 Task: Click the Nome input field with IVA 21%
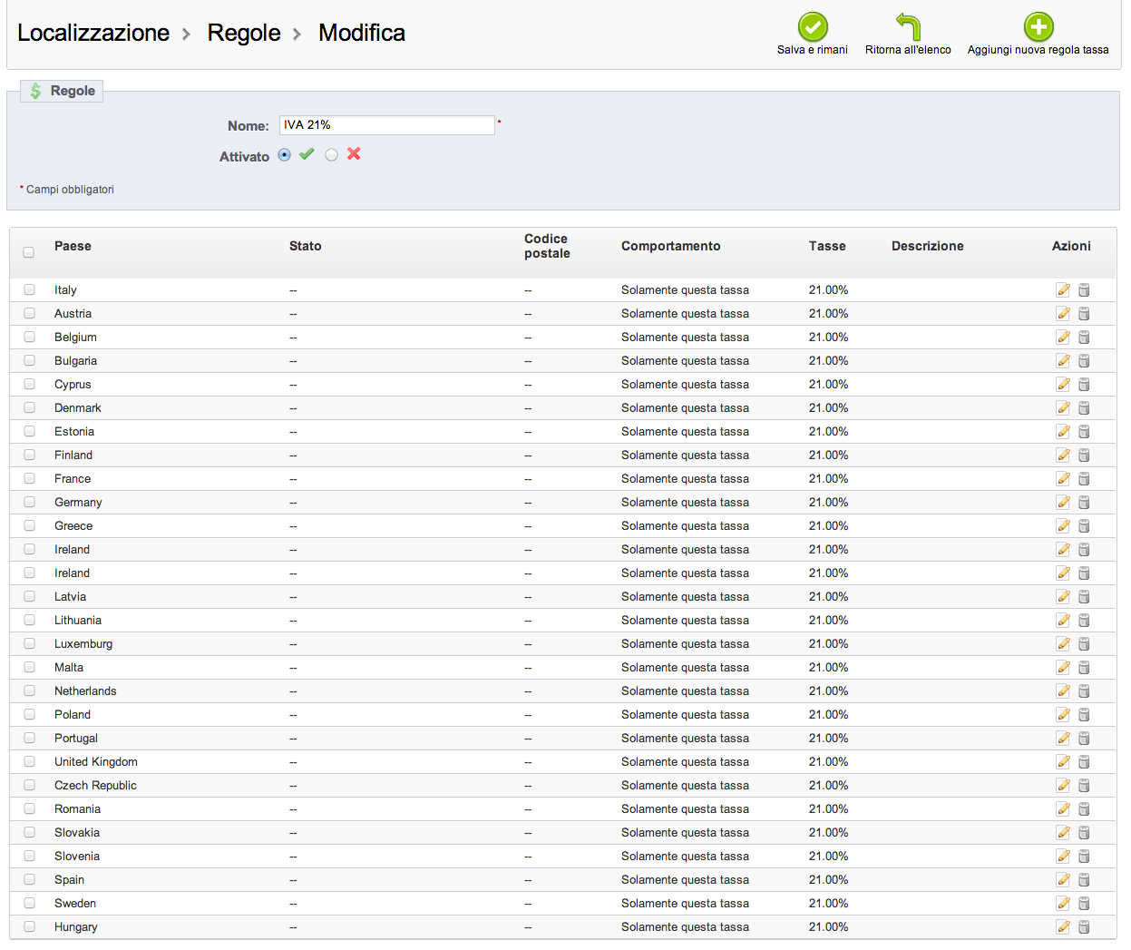(x=387, y=125)
